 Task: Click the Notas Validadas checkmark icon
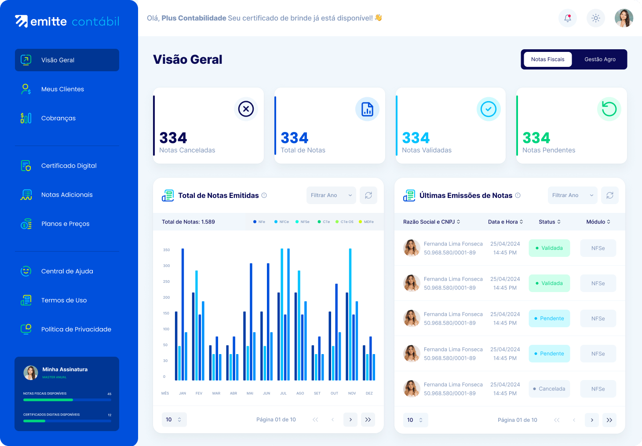pyautogui.click(x=488, y=109)
